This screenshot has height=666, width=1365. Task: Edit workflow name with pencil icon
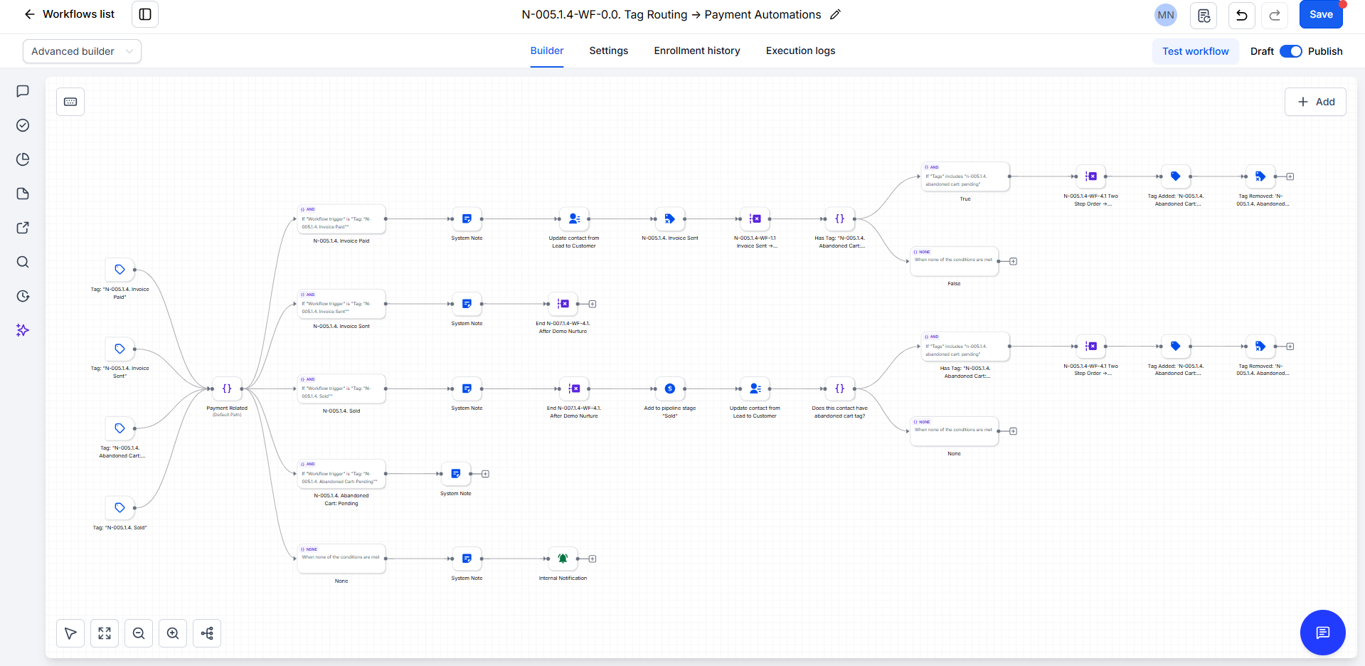(835, 14)
